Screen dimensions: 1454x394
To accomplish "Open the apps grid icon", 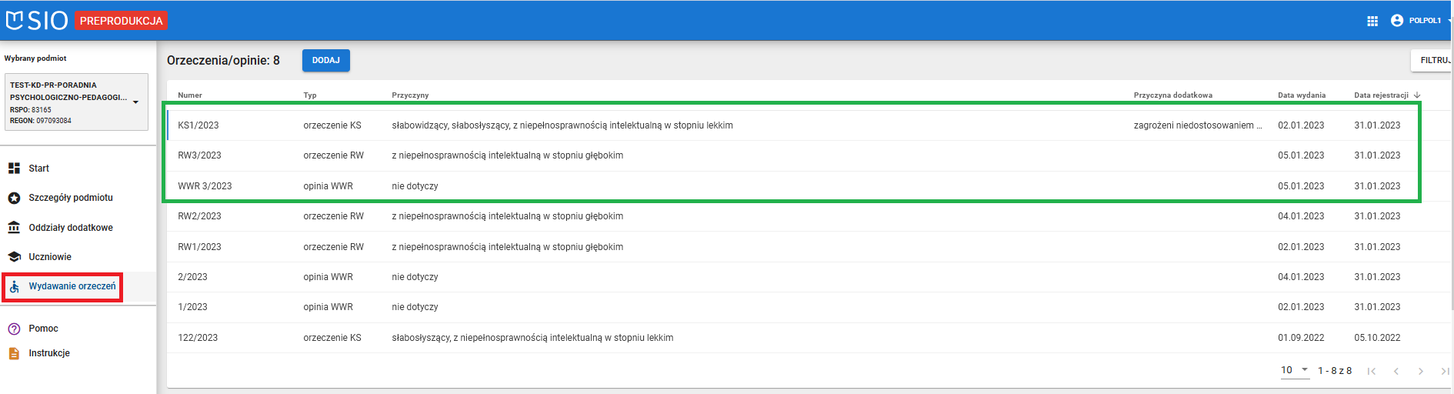I will tap(1372, 21).
